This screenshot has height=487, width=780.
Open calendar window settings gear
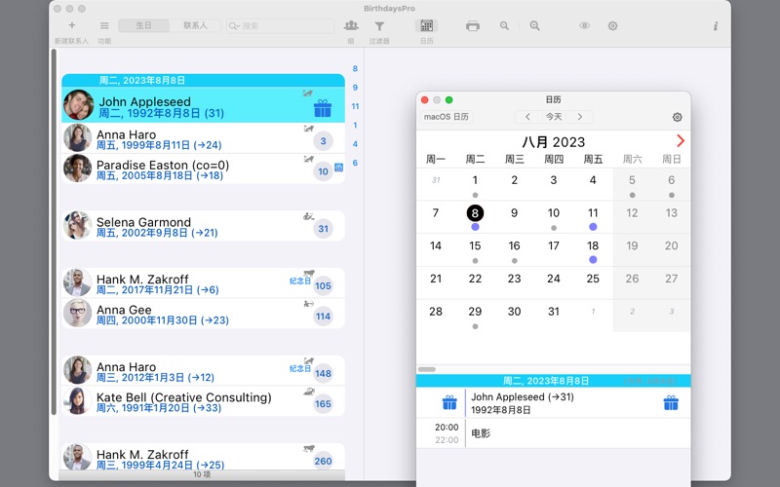[678, 117]
